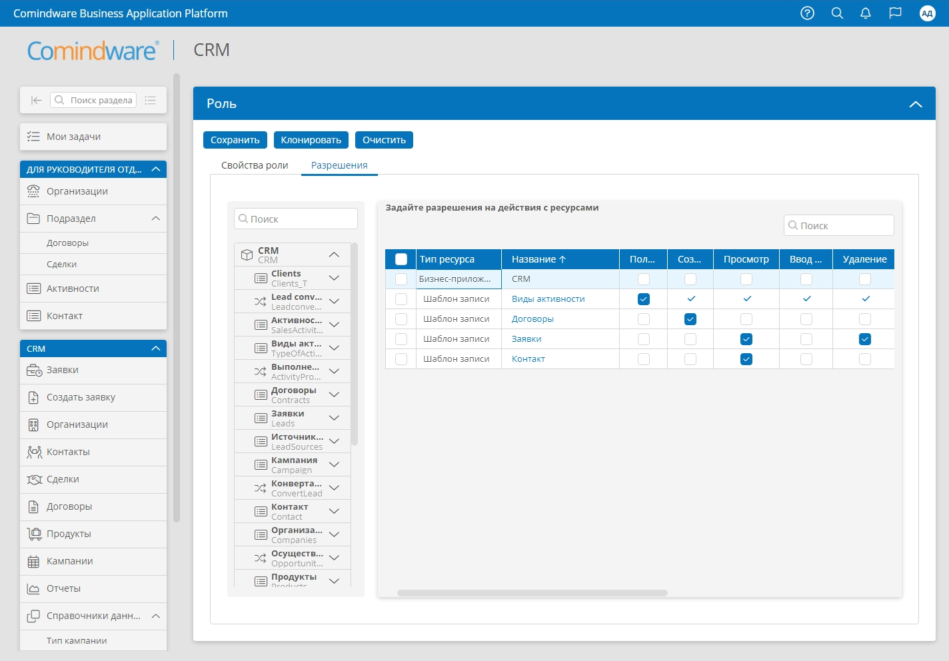Click the Контакты people icon
This screenshot has width=949, height=661.
coord(34,452)
